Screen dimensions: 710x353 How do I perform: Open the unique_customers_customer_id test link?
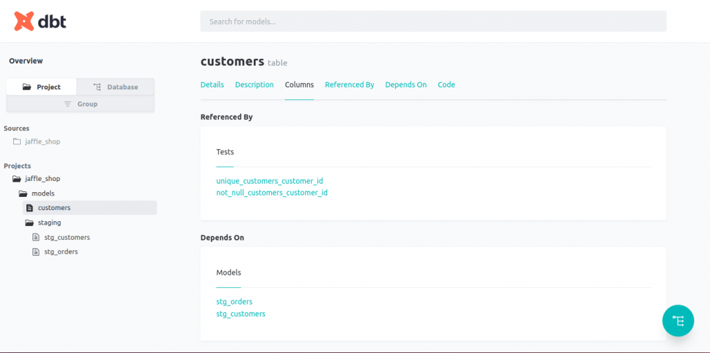(270, 181)
